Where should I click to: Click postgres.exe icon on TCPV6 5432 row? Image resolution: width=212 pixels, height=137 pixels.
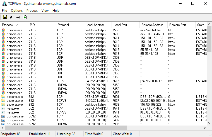pyautogui.click(x=3, y=120)
